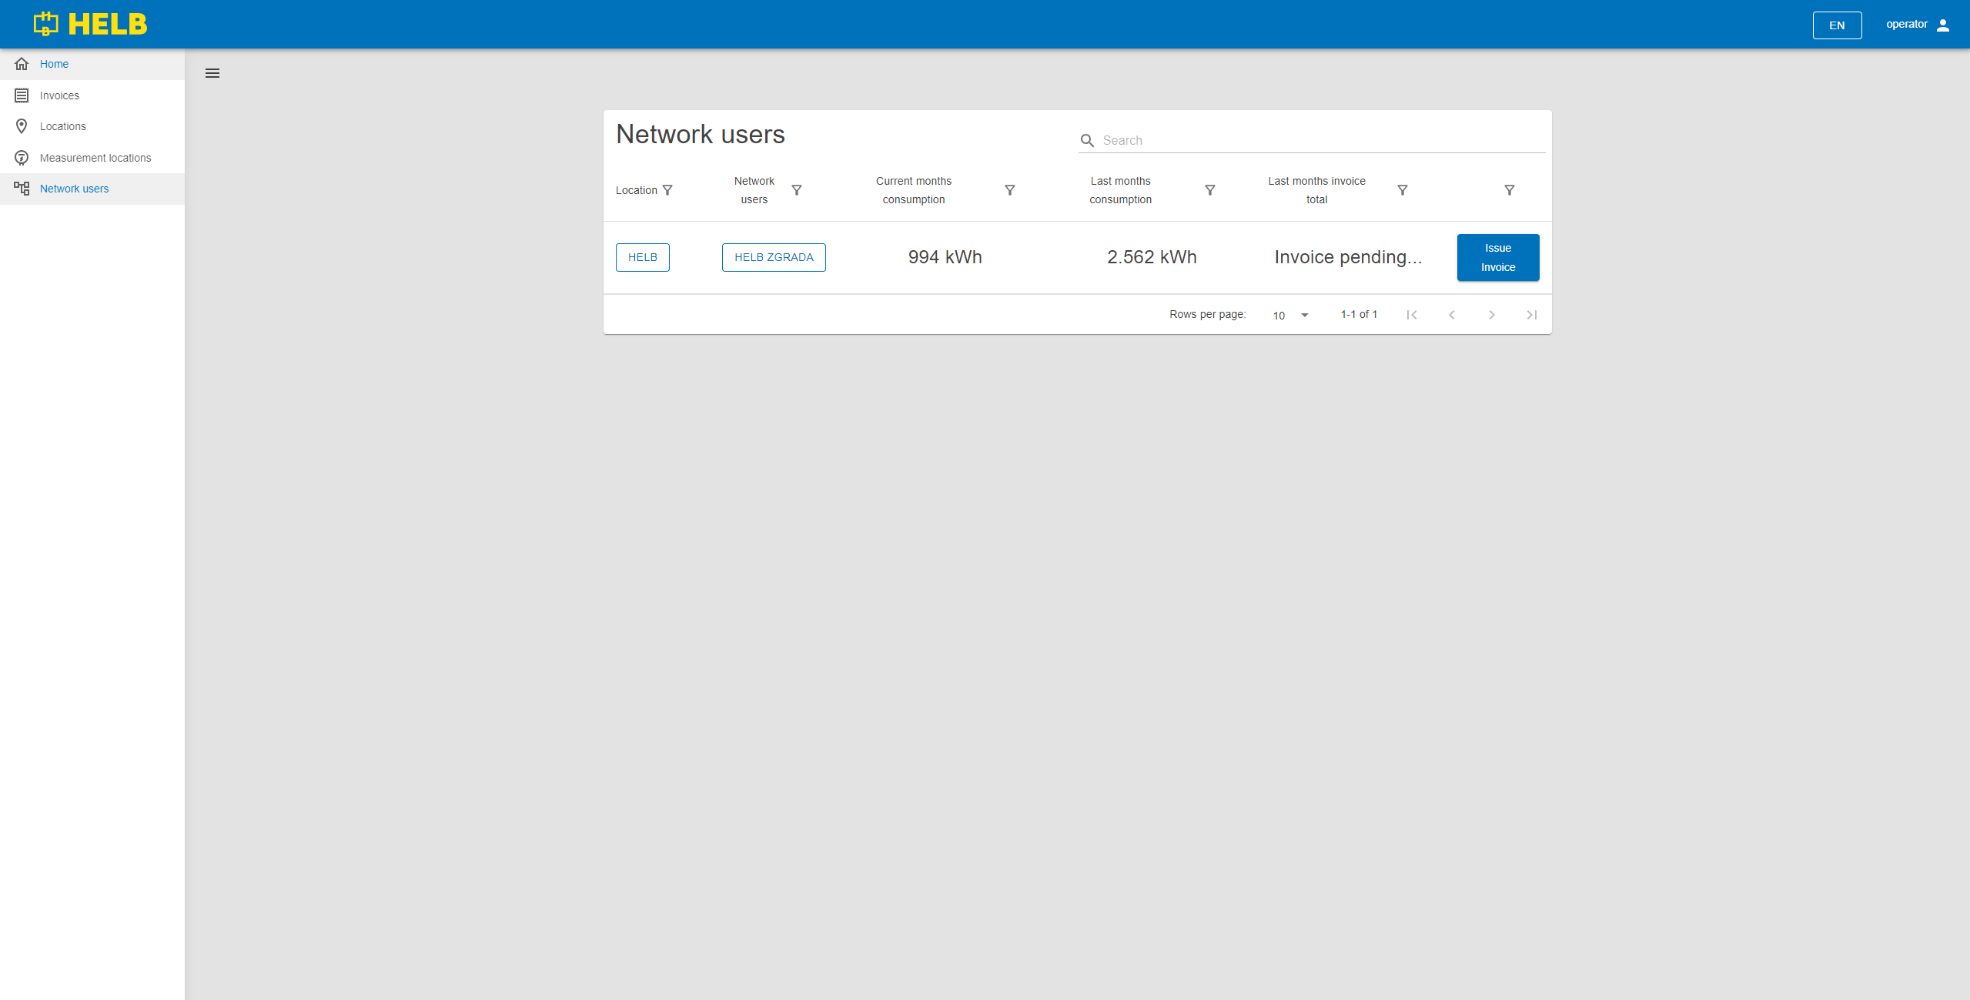The image size is (1970, 1000).
Task: Click the Location column header
Action: tap(637, 190)
